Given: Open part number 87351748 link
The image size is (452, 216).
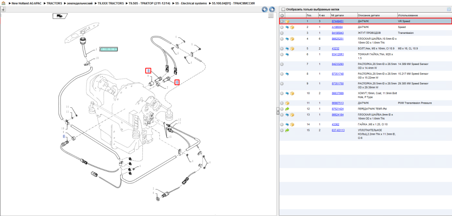Looking at the screenshot, I should (337, 74).
